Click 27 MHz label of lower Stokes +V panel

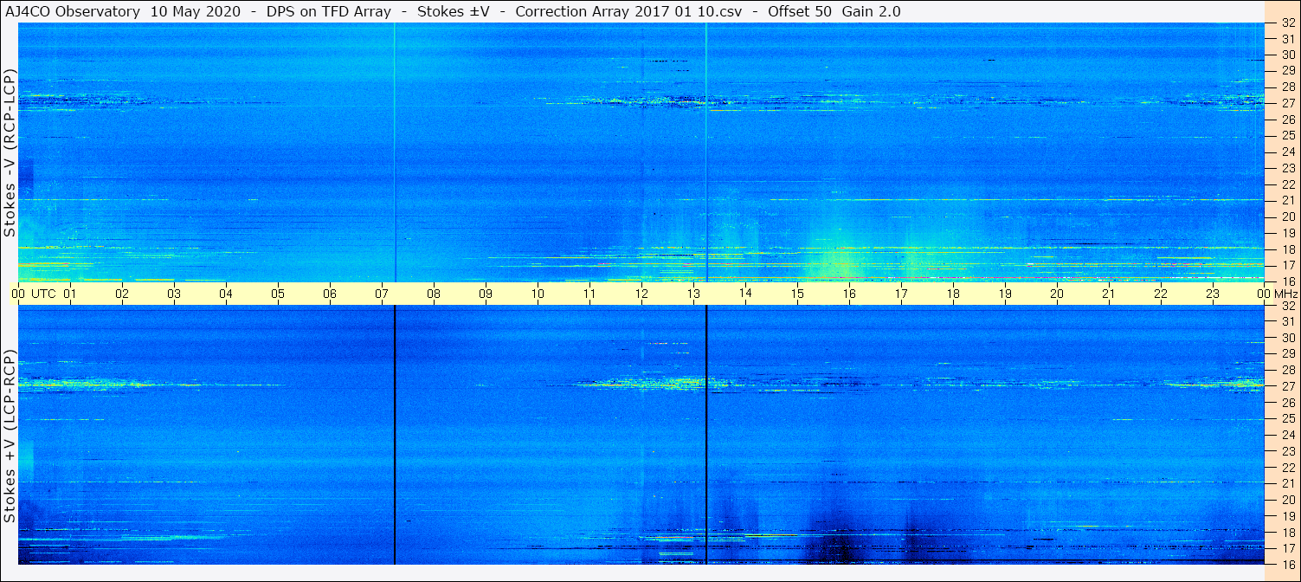(x=1288, y=386)
